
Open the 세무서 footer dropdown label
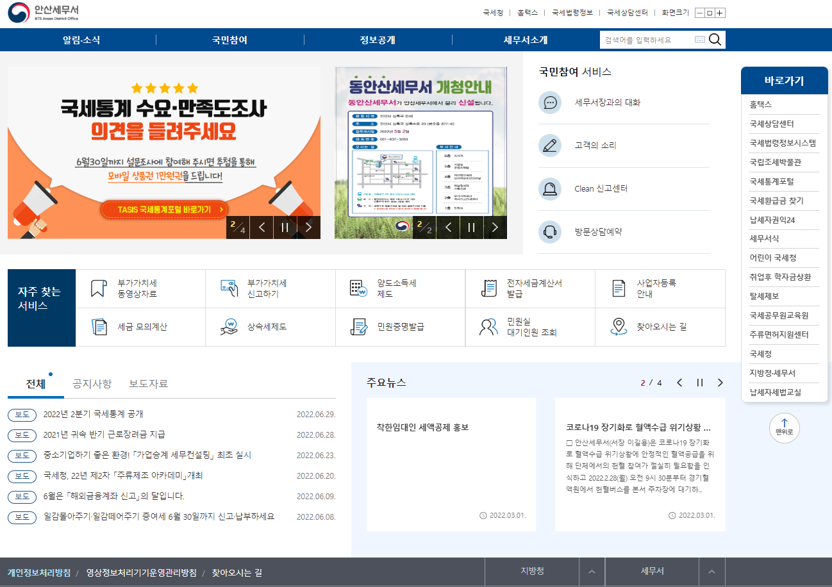click(x=652, y=571)
